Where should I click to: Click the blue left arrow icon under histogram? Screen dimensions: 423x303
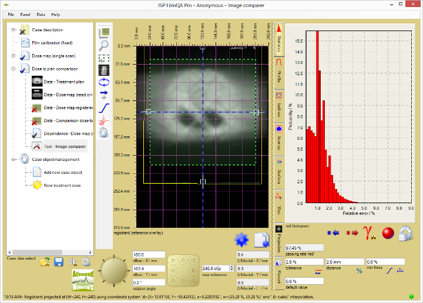pyautogui.click(x=334, y=233)
